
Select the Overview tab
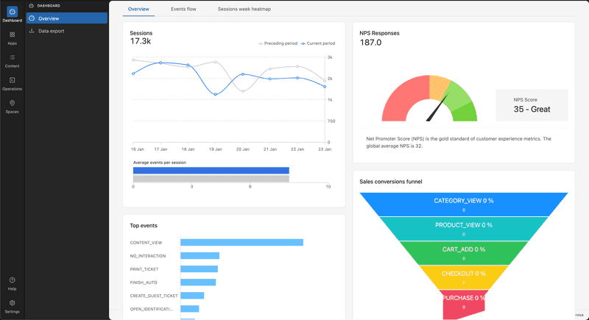(x=138, y=9)
